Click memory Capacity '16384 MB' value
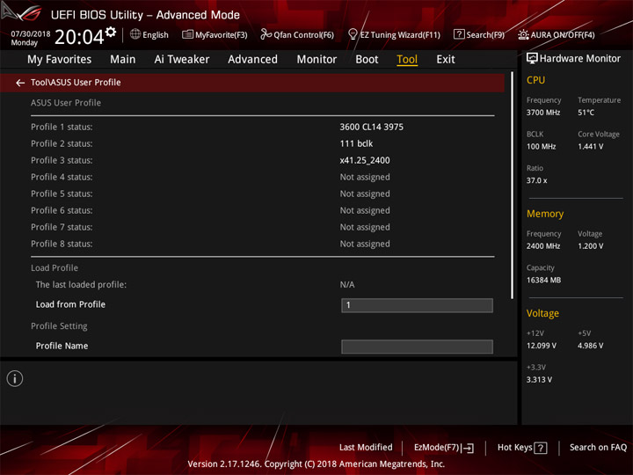633x475 pixels. (543, 280)
